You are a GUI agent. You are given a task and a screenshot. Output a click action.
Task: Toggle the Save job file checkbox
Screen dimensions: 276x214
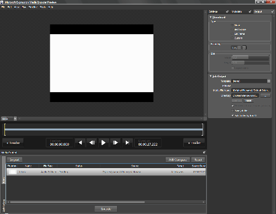point(233,111)
